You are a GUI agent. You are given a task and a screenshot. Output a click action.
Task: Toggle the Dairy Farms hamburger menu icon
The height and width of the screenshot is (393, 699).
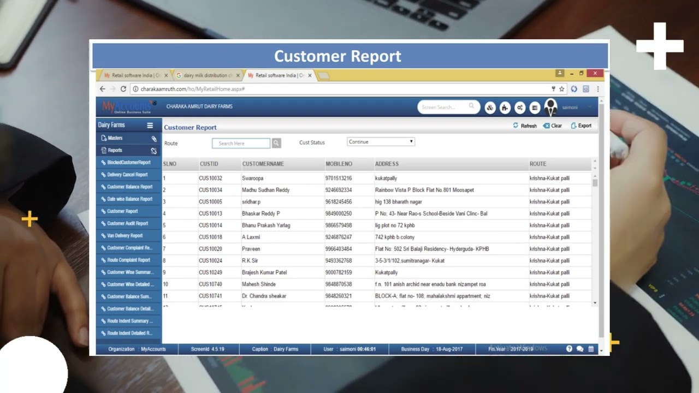[150, 125]
